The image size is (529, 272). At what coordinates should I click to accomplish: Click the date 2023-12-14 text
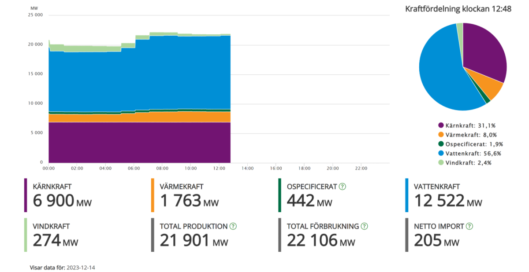tap(81, 267)
